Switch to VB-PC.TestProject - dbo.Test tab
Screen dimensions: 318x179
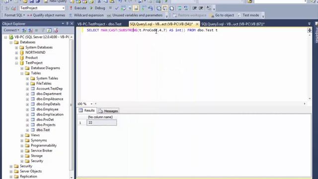99,24
